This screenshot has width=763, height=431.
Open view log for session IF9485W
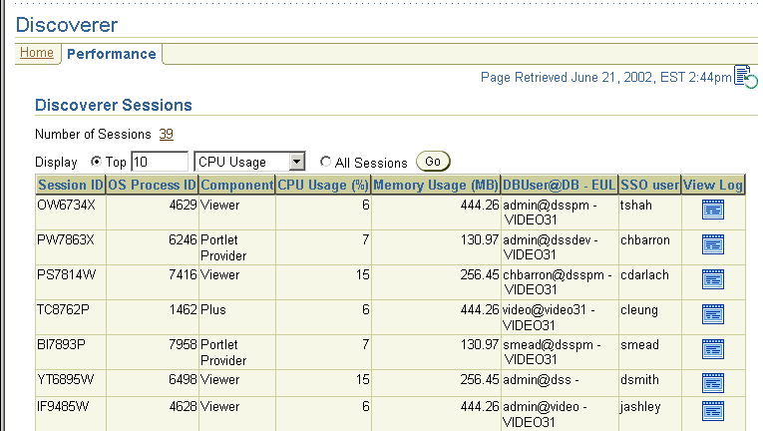[x=713, y=410]
